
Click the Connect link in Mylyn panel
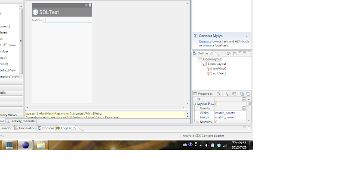click(205, 42)
